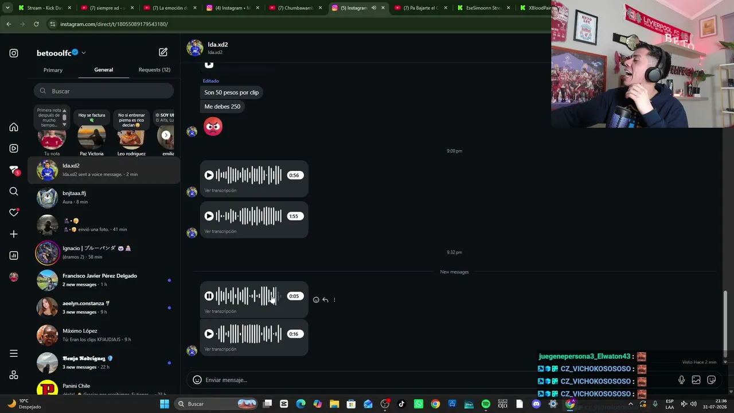The image size is (734, 413).
Task: View transcription of the 1:55 voice message
Action: pyautogui.click(x=220, y=232)
